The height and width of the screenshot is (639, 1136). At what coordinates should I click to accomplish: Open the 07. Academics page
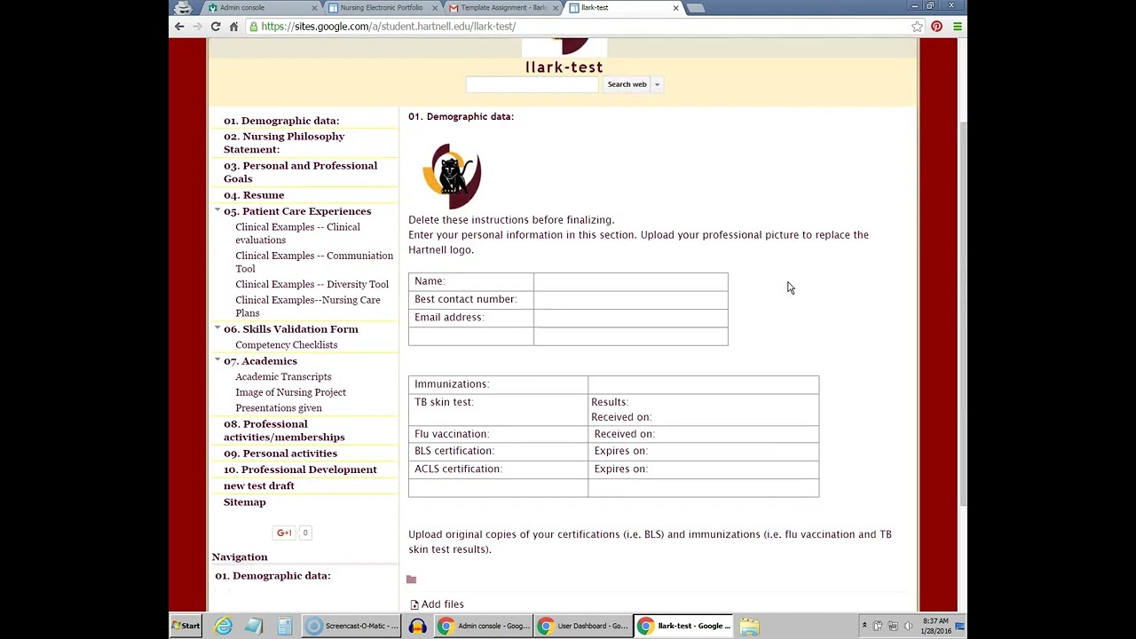point(260,361)
